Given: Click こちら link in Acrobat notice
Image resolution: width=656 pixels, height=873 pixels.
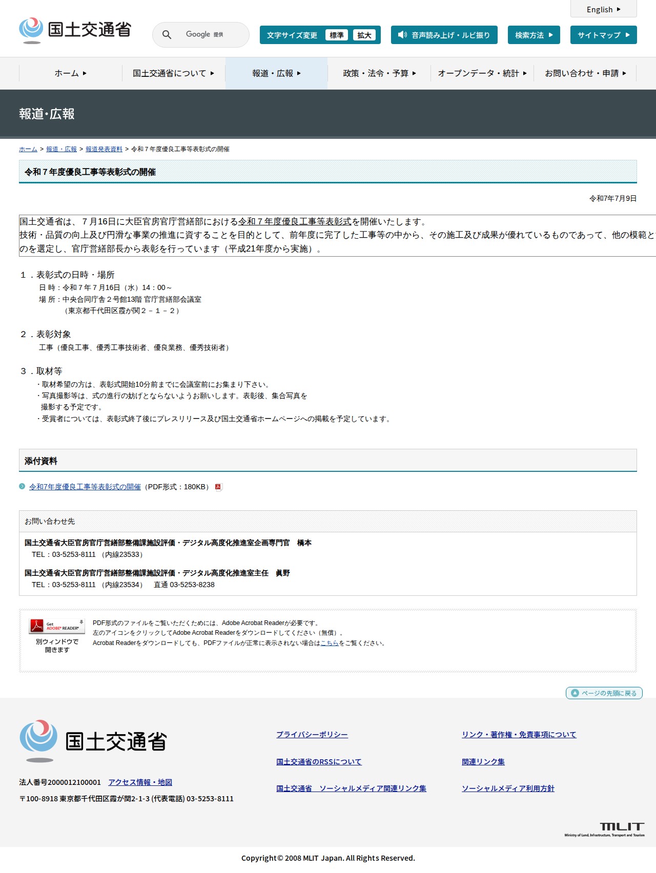Looking at the screenshot, I should point(330,643).
